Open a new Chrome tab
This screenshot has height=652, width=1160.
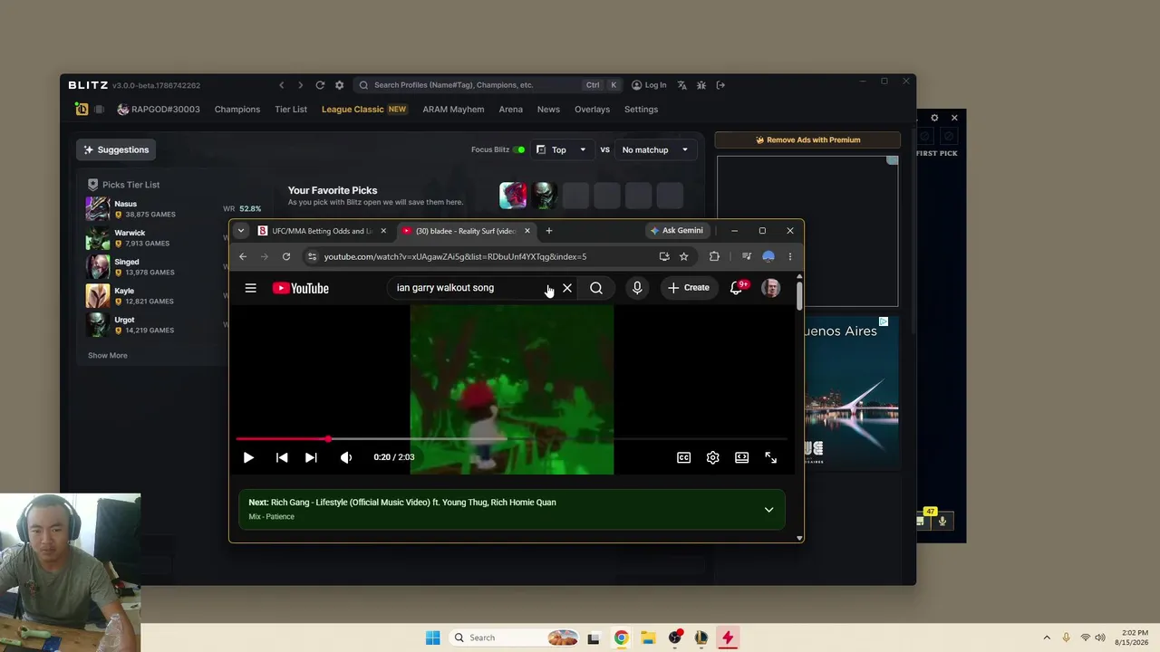549,231
